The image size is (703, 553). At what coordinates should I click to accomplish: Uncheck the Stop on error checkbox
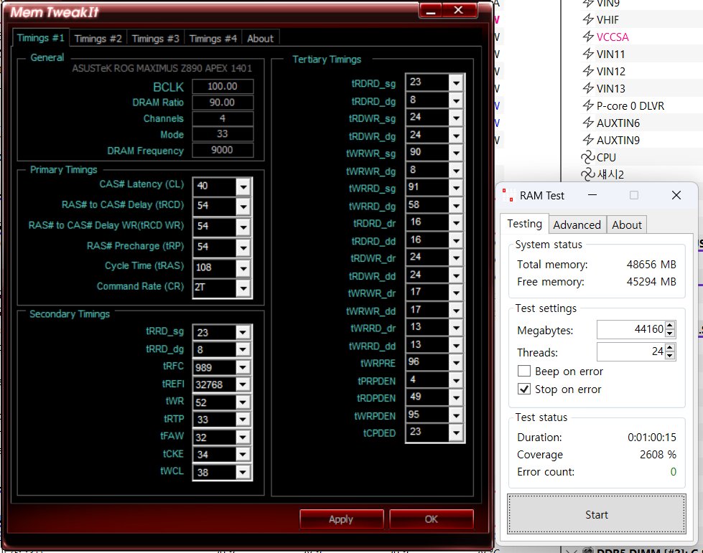click(523, 389)
